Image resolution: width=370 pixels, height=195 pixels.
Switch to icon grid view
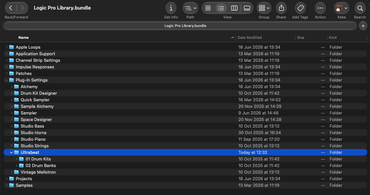tap(208, 8)
